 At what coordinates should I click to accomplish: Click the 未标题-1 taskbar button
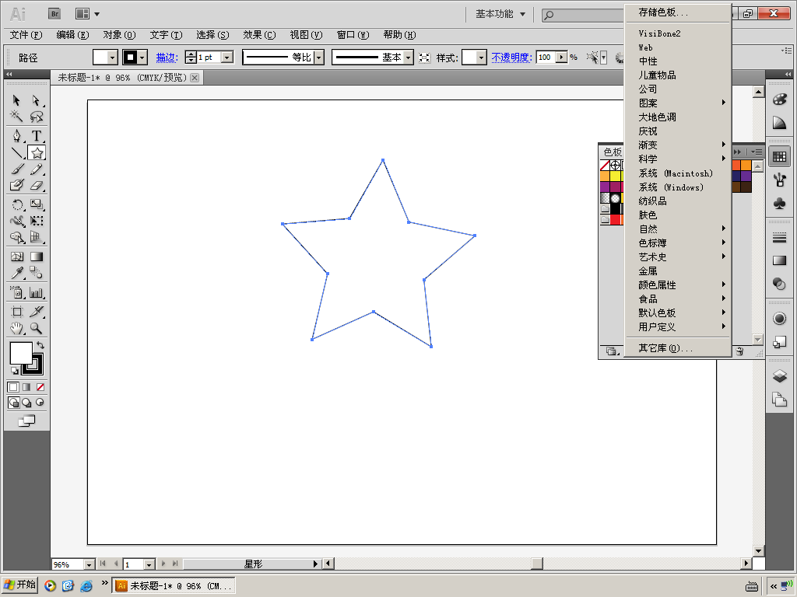click(x=174, y=586)
